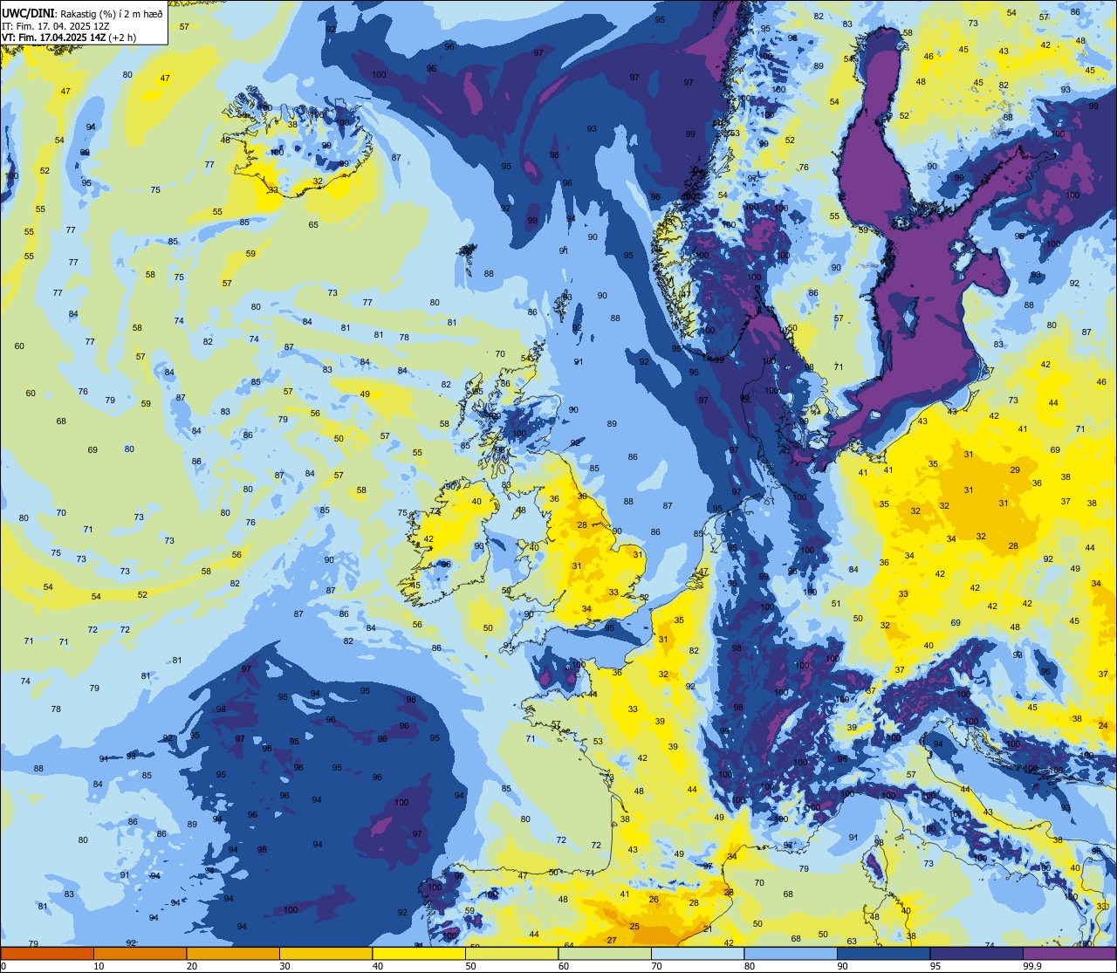The image size is (1117, 973).
Task: Click the "30" tick label under the legend
Action: coord(284,966)
